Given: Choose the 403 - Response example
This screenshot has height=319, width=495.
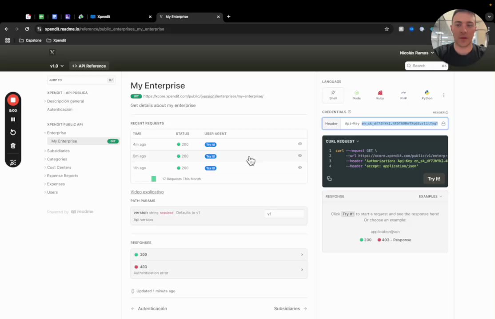Looking at the screenshot, I should (x=394, y=240).
